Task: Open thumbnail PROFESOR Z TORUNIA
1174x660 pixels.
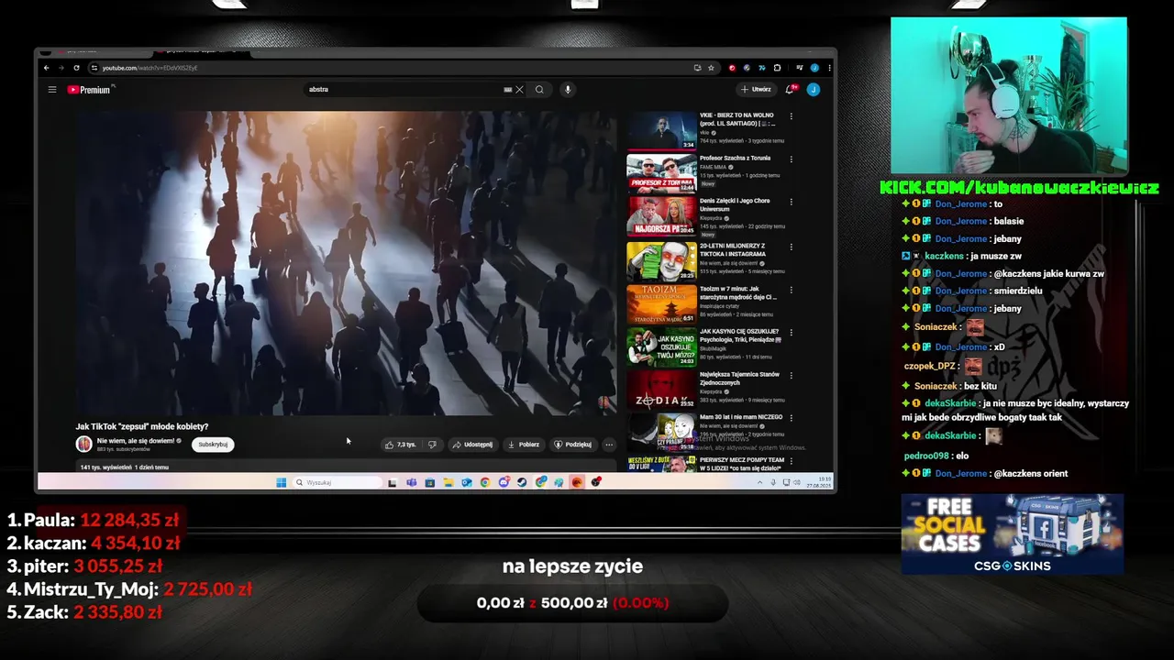Action: 661,173
